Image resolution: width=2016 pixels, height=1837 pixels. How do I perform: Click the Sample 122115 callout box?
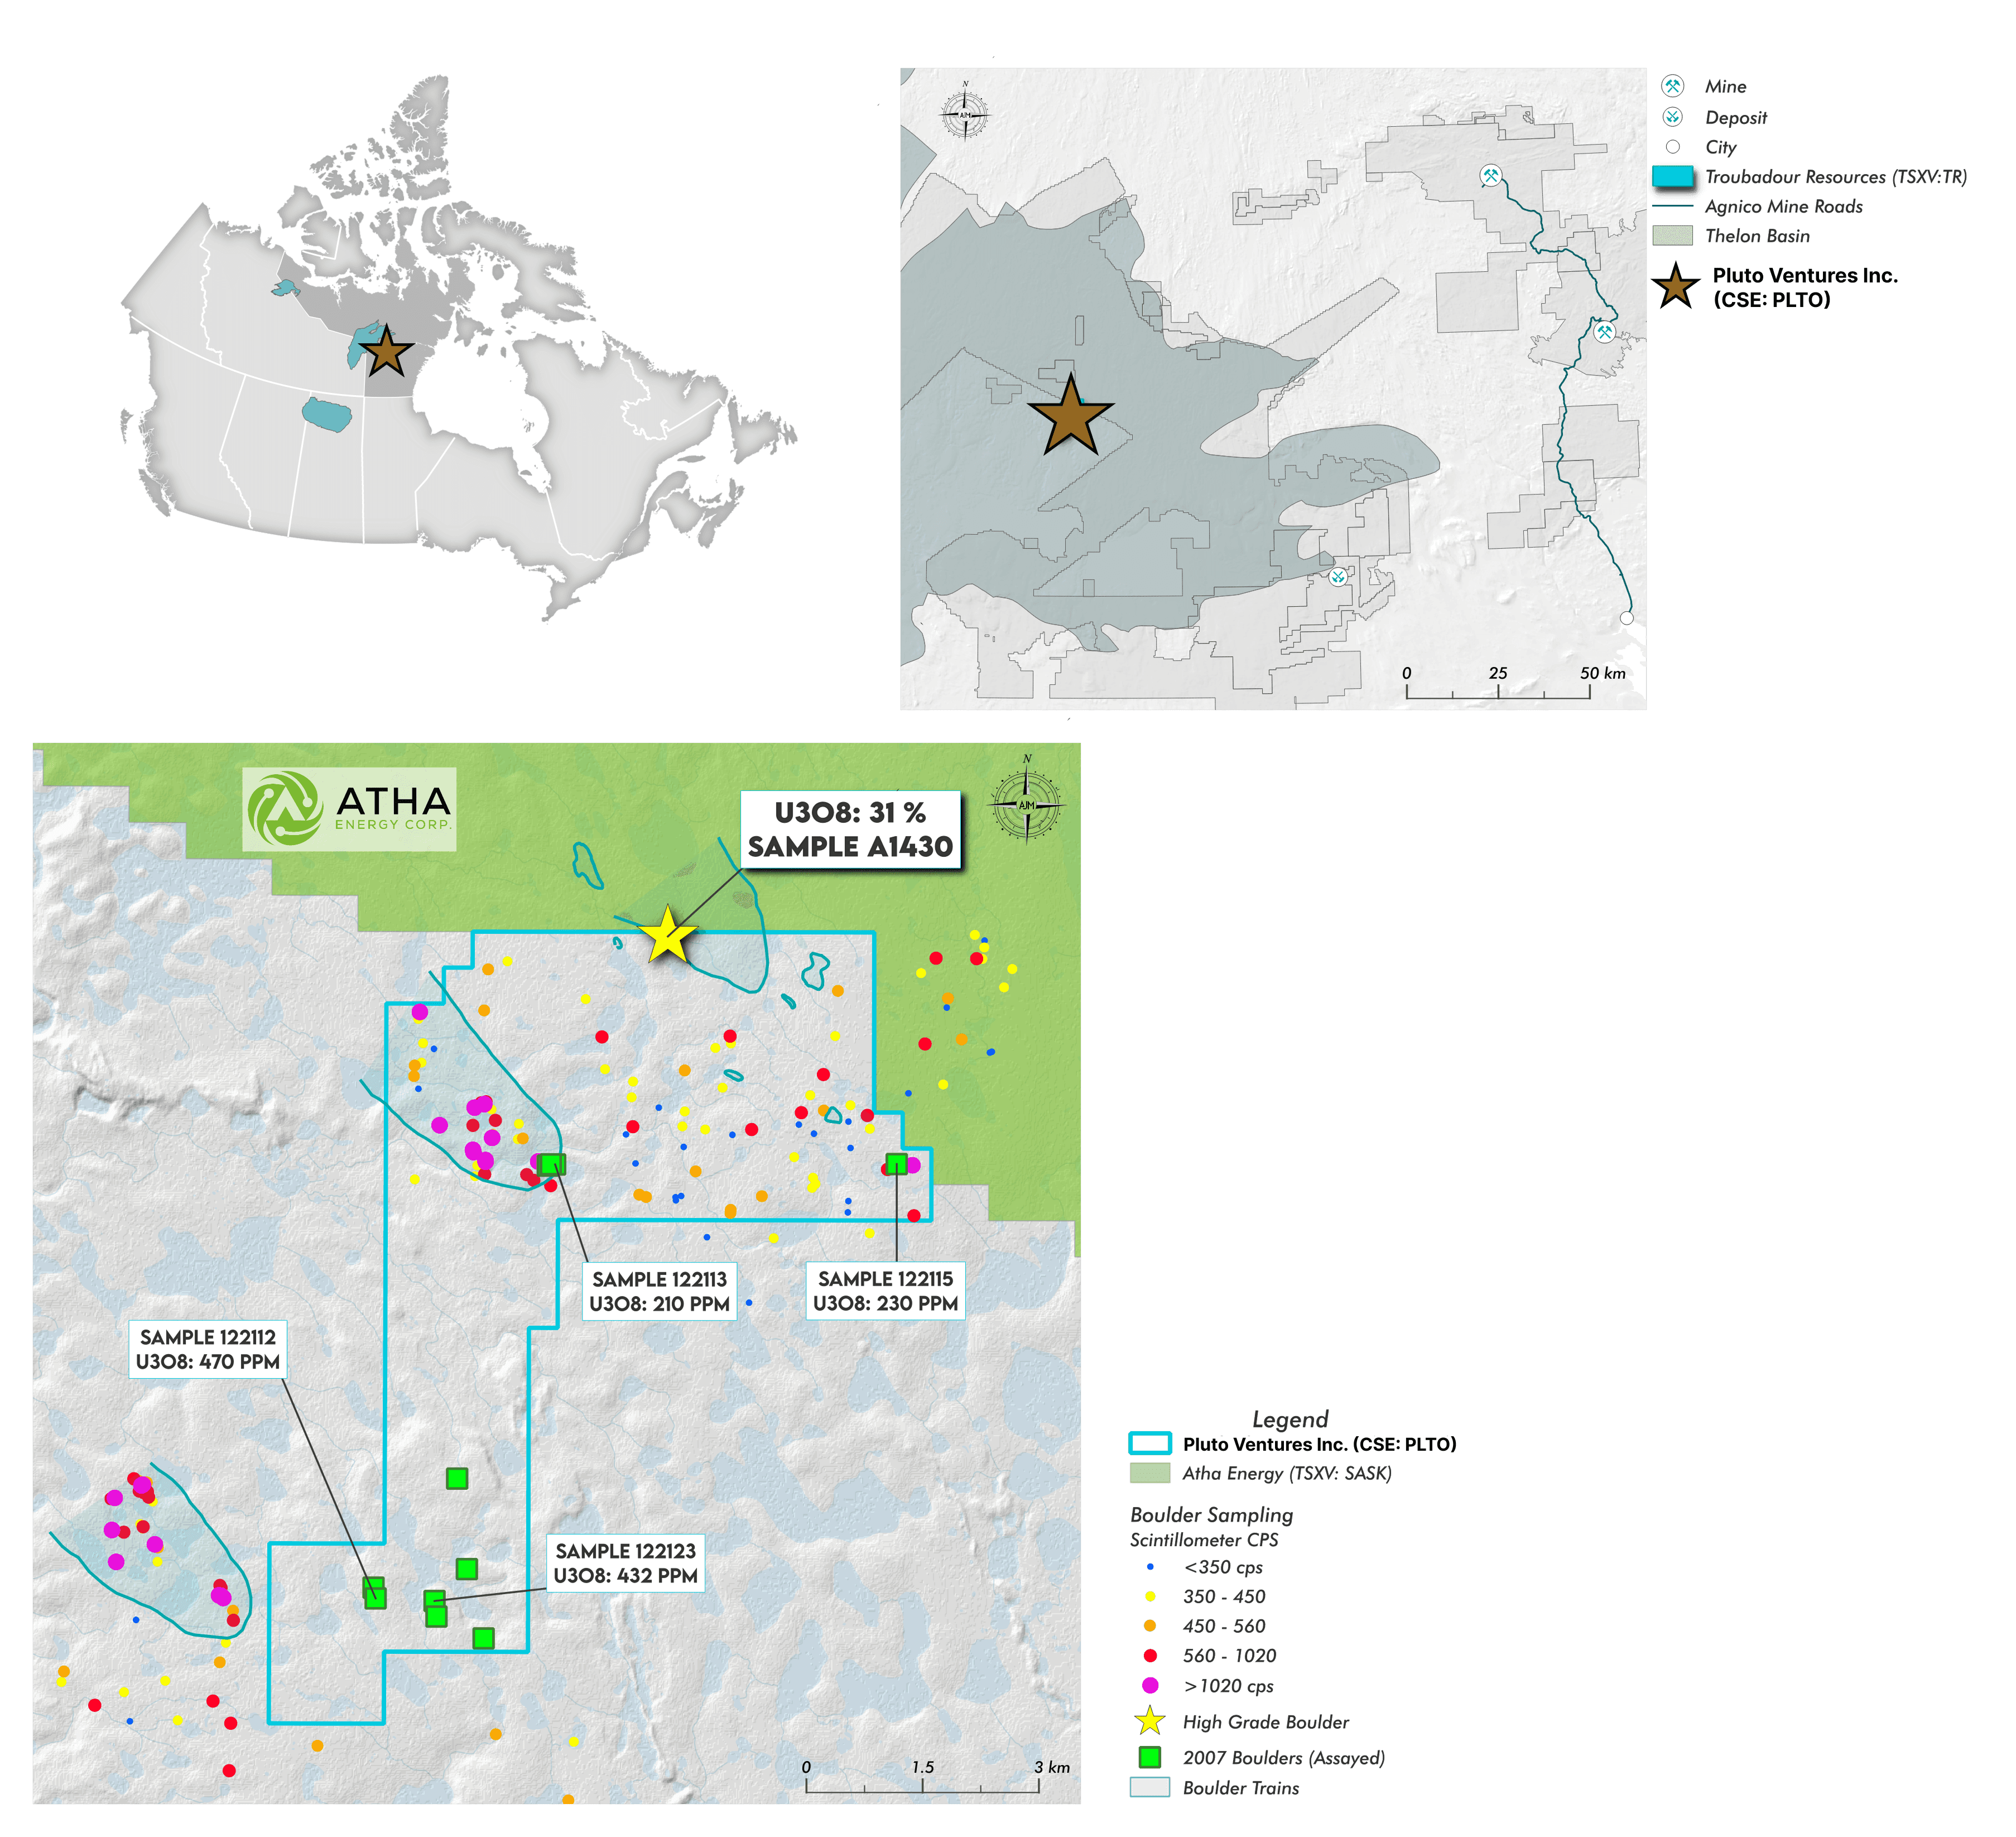click(885, 1291)
